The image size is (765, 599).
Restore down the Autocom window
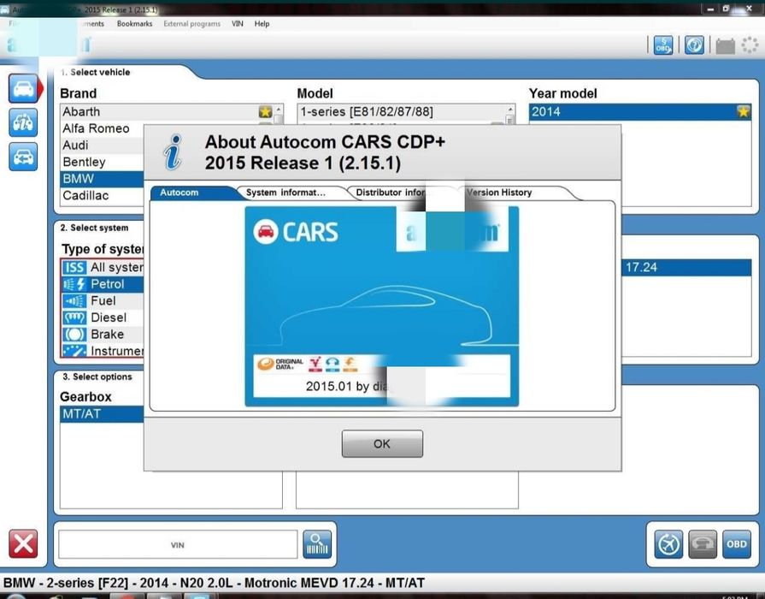tap(727, 9)
